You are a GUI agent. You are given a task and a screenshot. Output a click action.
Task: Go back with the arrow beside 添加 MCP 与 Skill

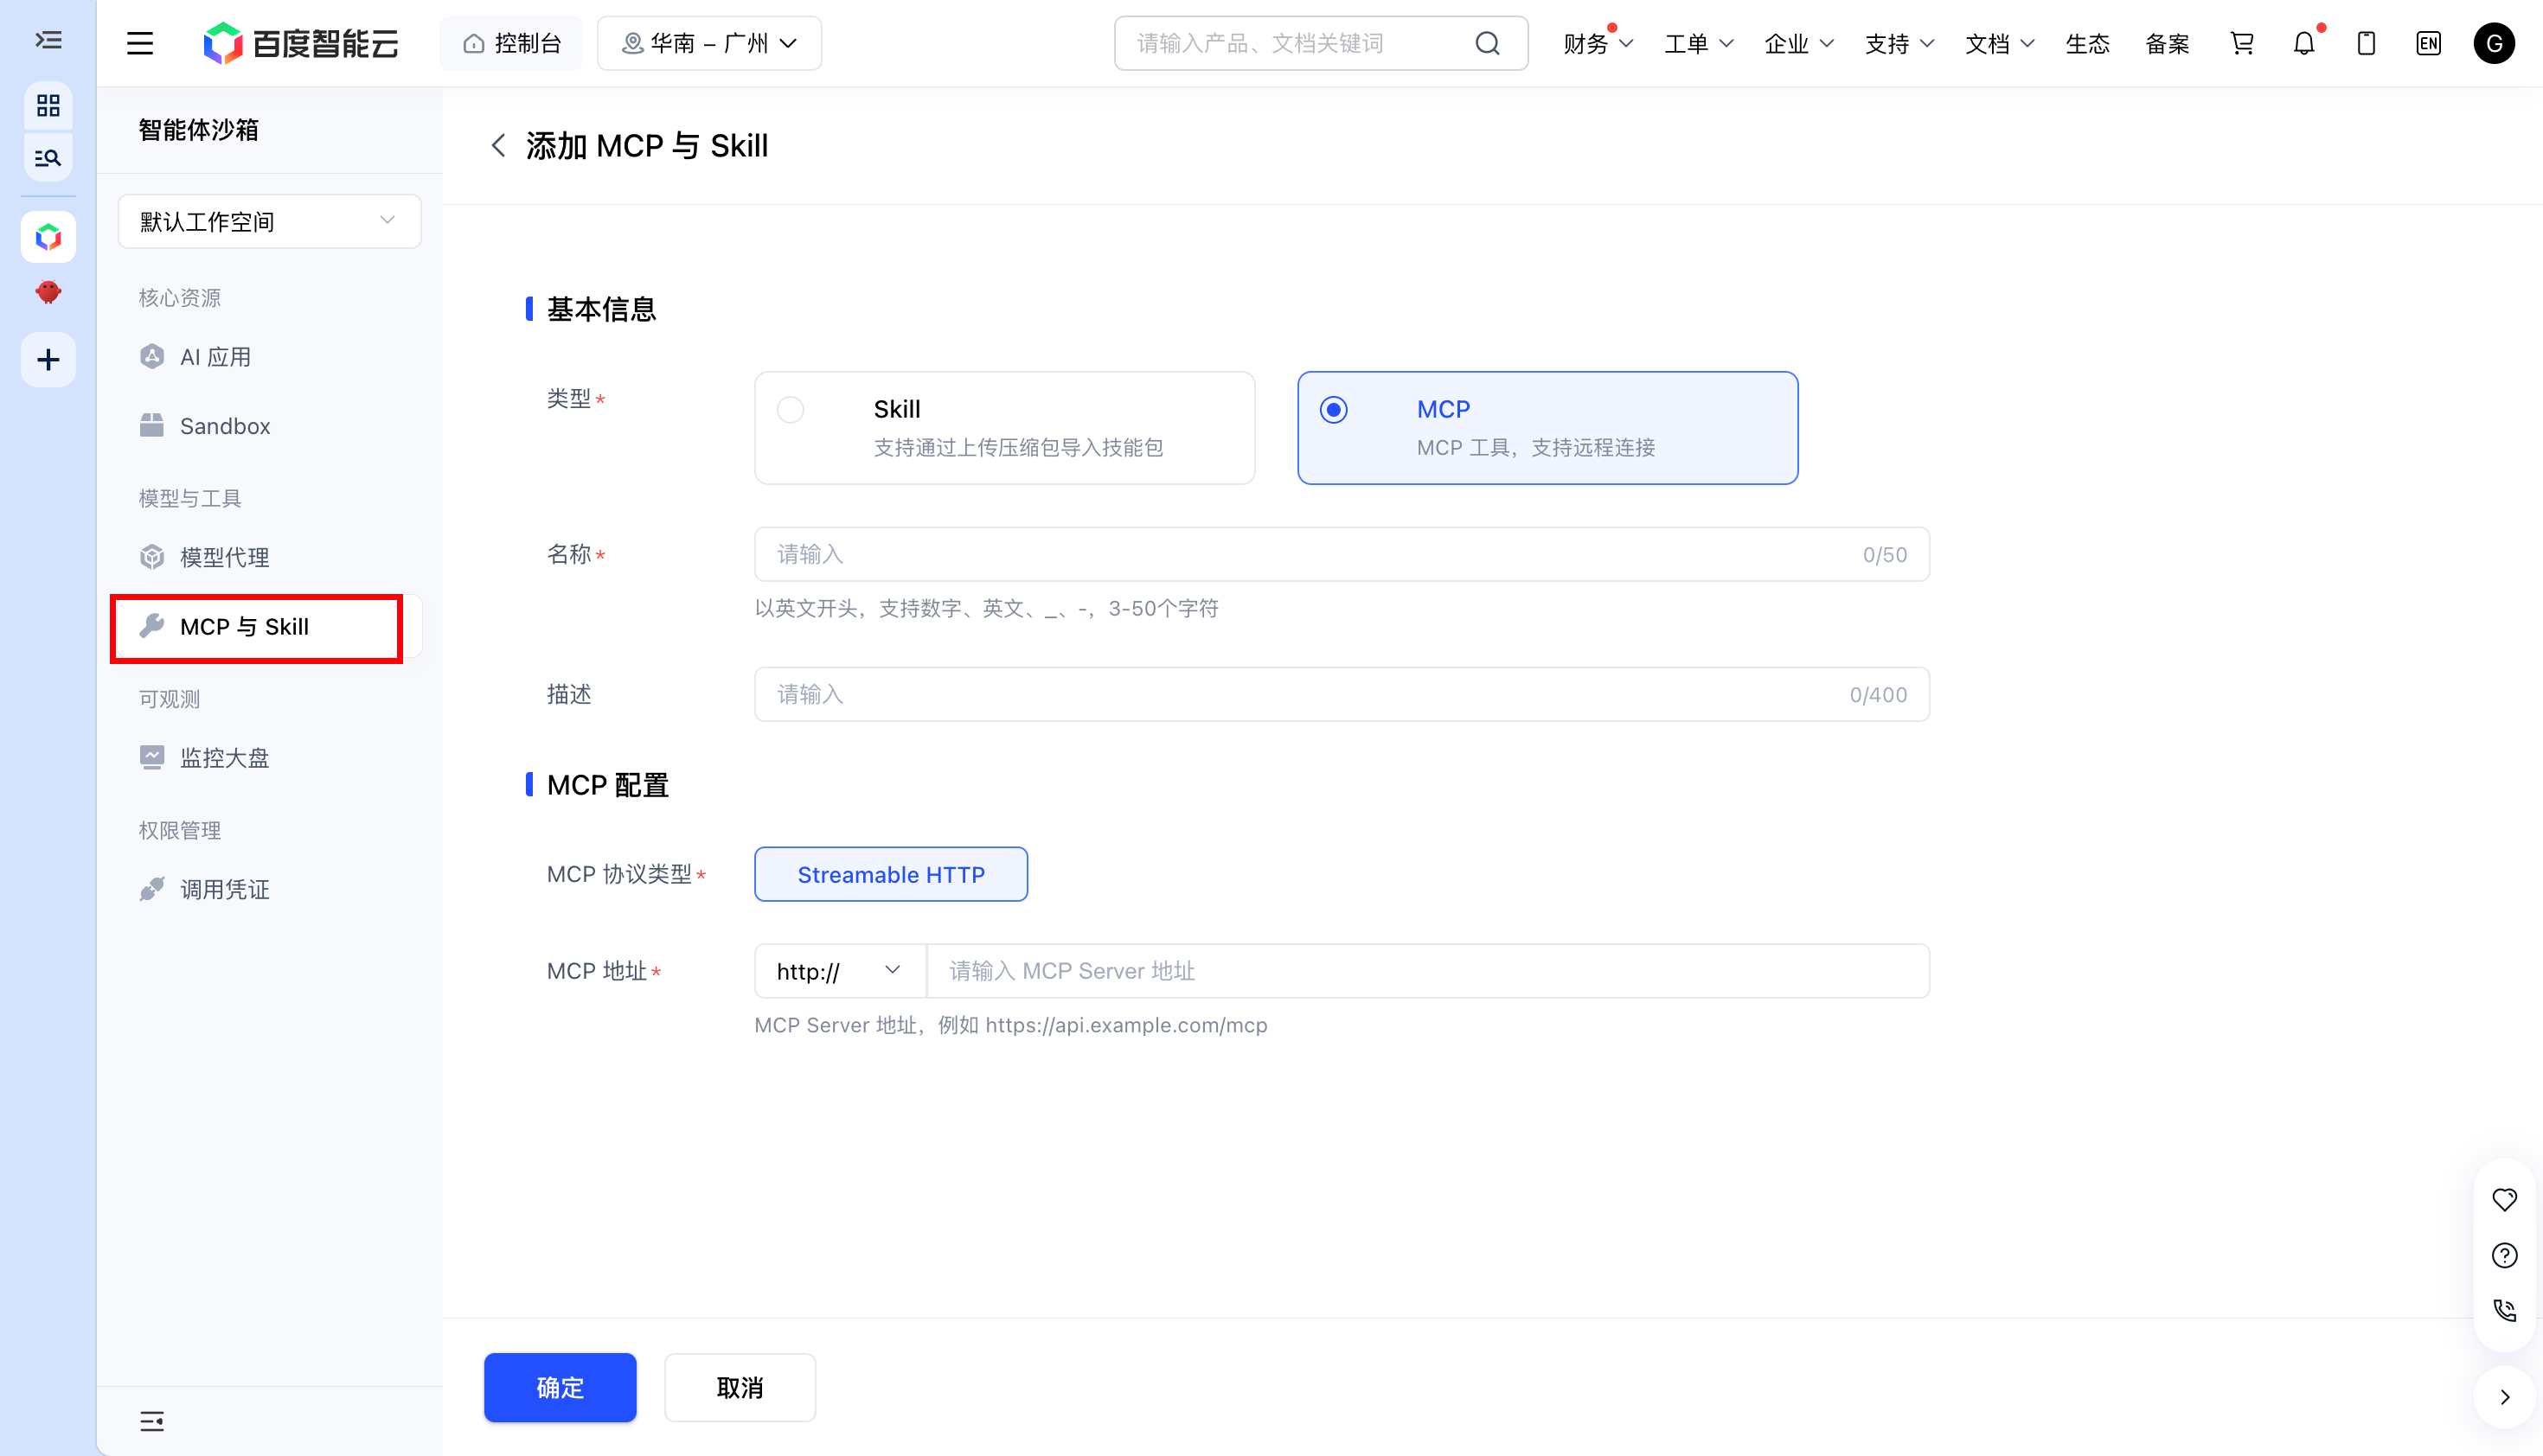click(498, 146)
